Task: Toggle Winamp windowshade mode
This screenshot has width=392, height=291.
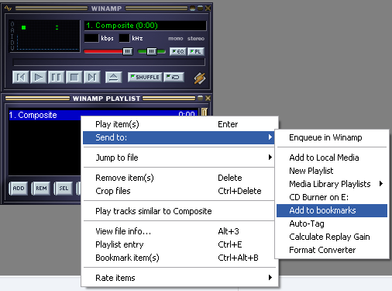Action: (x=200, y=9)
